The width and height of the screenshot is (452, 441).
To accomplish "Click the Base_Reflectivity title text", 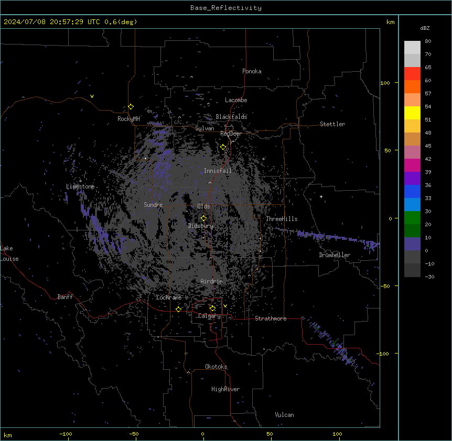I will pyautogui.click(x=226, y=8).
